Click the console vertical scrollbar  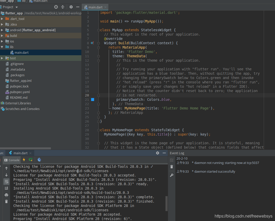tap(167, 203)
